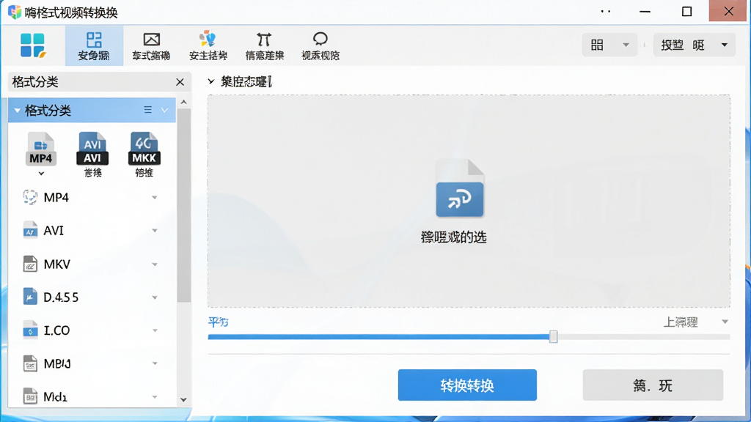The width and height of the screenshot is (751, 422).
Task: Click the format list scrollbar down arrow
Action: tap(183, 400)
